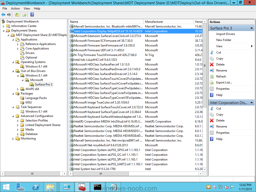Collapse the Intel Corporation Dis... actions section
Screen dimensions: 256x192
251,102
